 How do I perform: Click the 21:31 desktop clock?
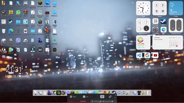click(x=14, y=70)
